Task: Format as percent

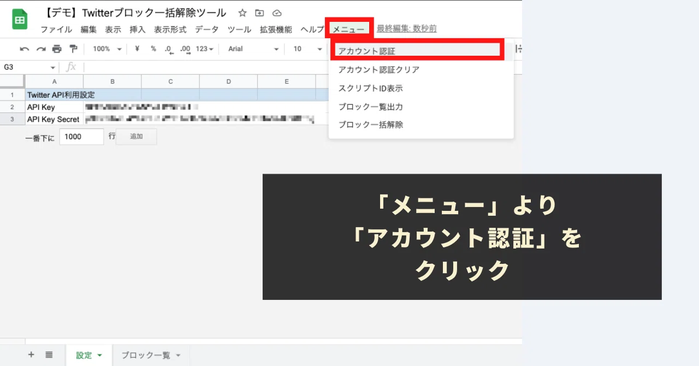Action: (x=153, y=49)
